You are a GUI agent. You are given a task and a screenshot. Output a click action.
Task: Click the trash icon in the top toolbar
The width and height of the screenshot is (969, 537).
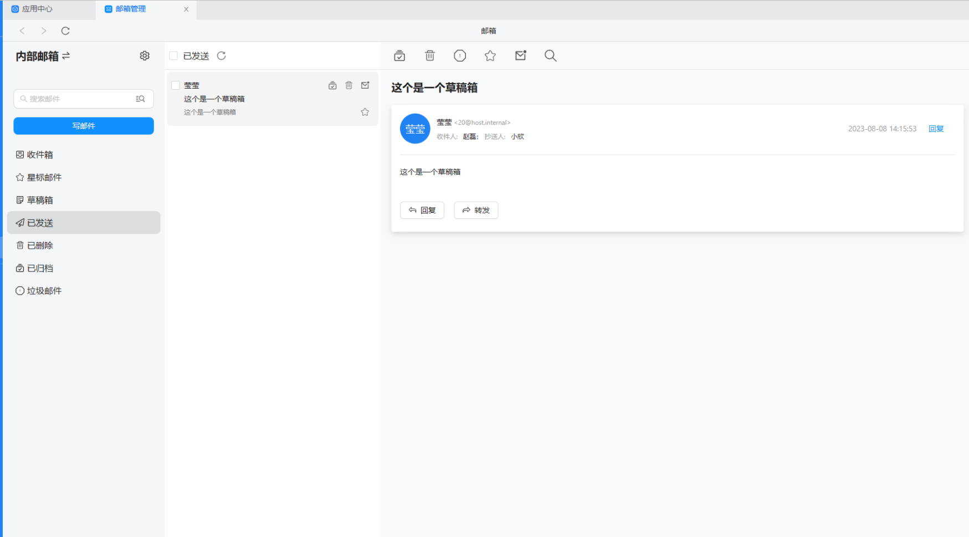pos(430,55)
